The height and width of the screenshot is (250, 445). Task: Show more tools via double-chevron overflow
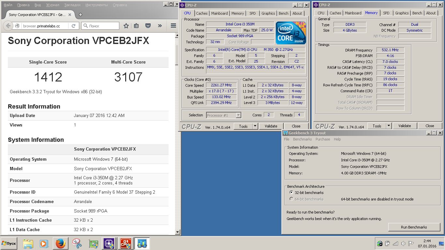click(160, 26)
